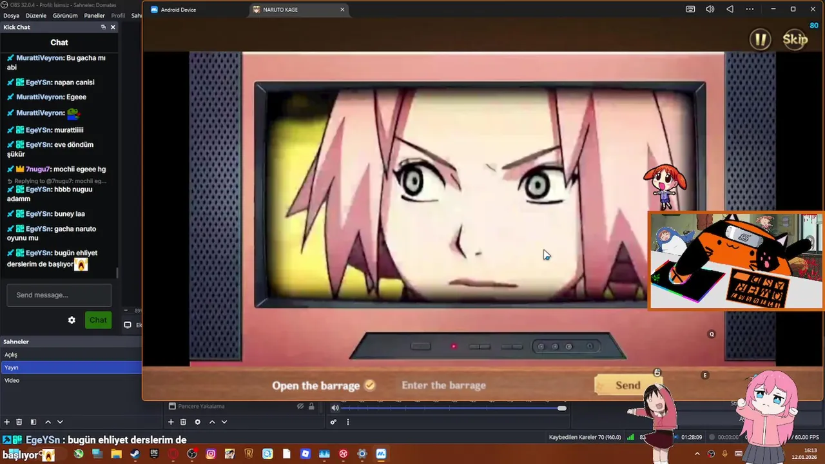Open Roblox blue icon from taskbar

(x=306, y=454)
